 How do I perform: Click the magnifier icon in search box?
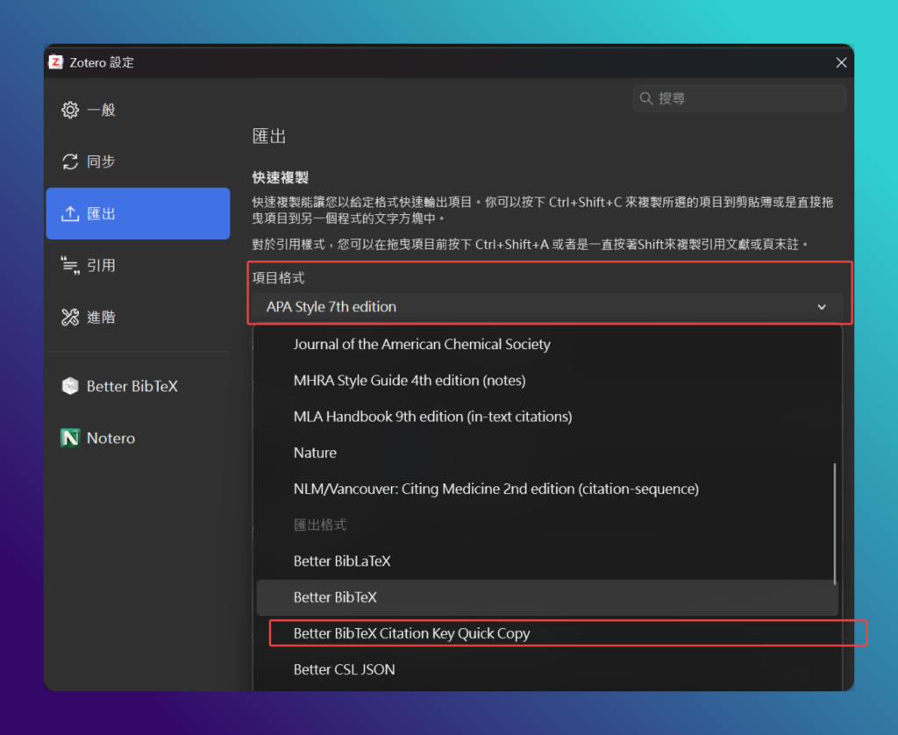(646, 98)
